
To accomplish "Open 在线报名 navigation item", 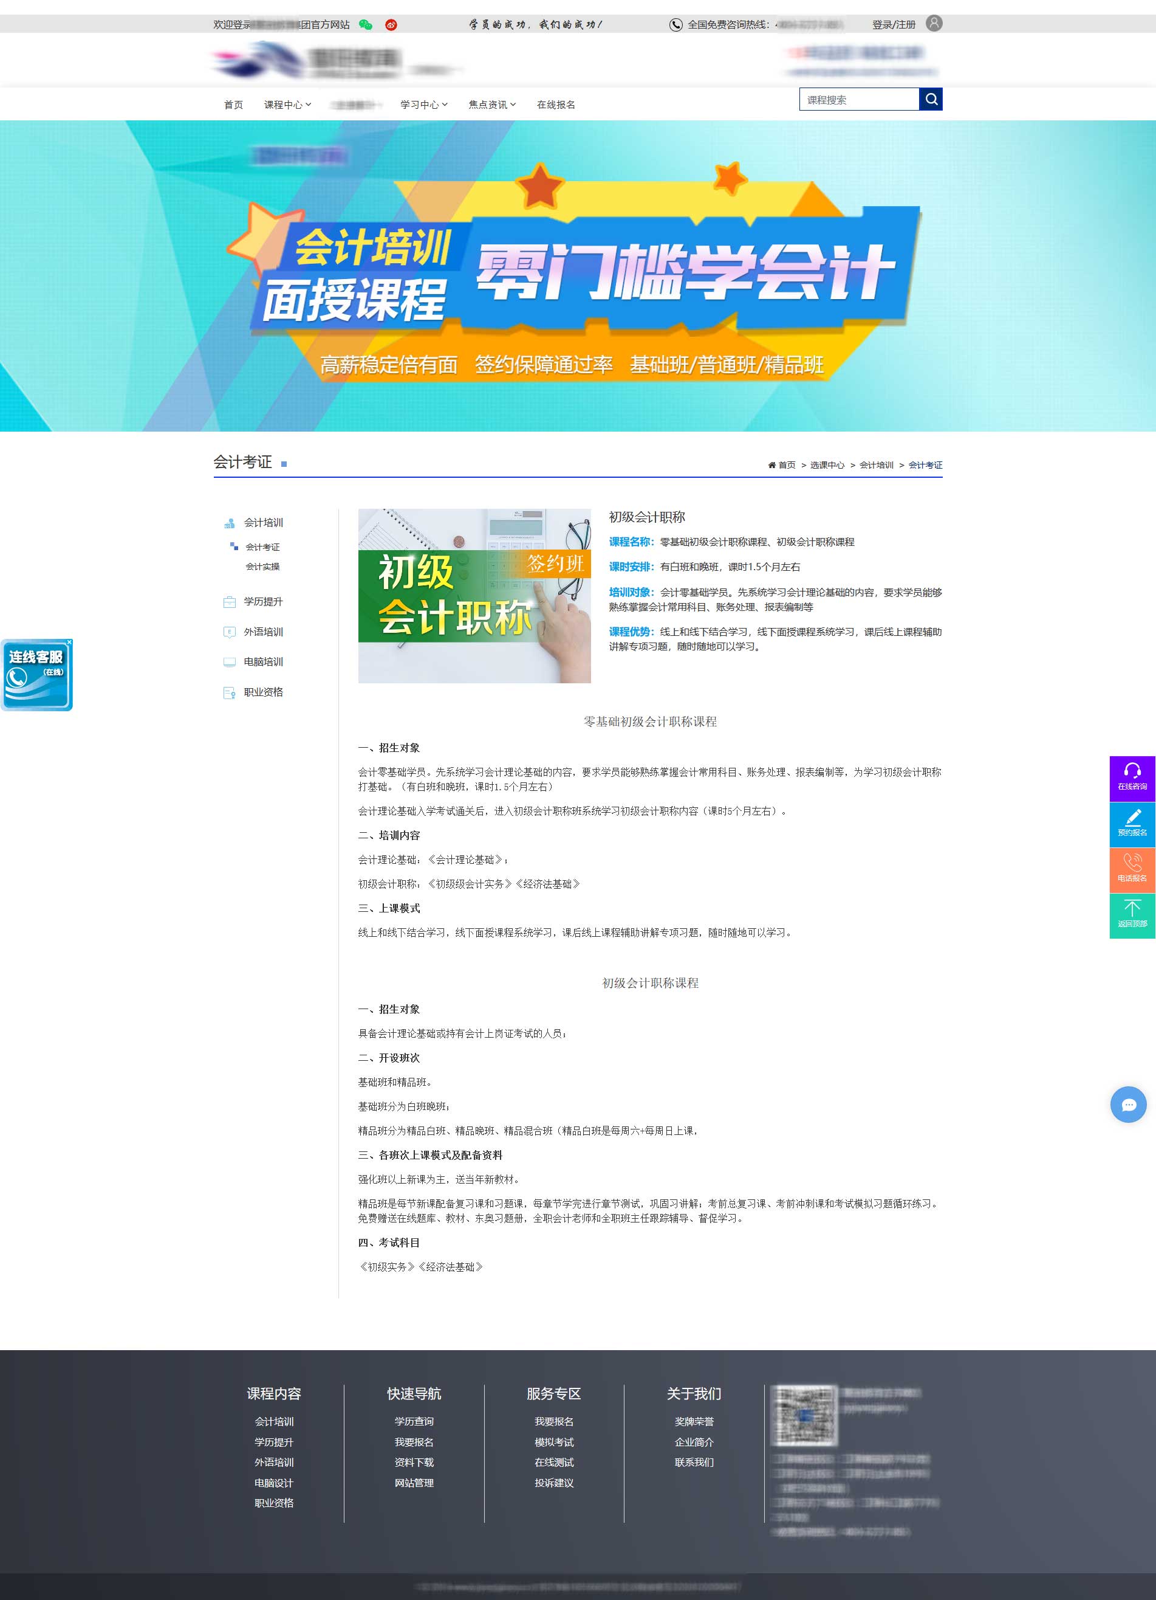I will (555, 105).
